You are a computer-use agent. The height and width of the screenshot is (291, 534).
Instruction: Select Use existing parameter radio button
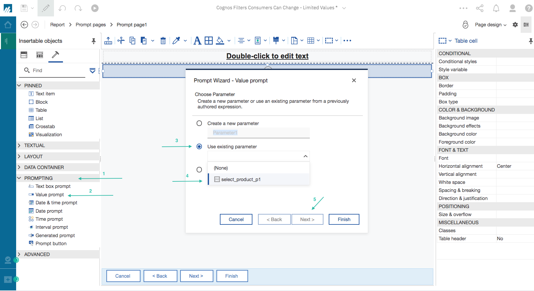199,146
